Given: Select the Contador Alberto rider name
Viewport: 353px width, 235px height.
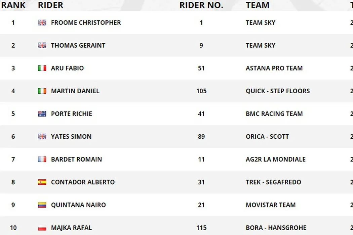Looking at the screenshot, I should [x=83, y=182].
